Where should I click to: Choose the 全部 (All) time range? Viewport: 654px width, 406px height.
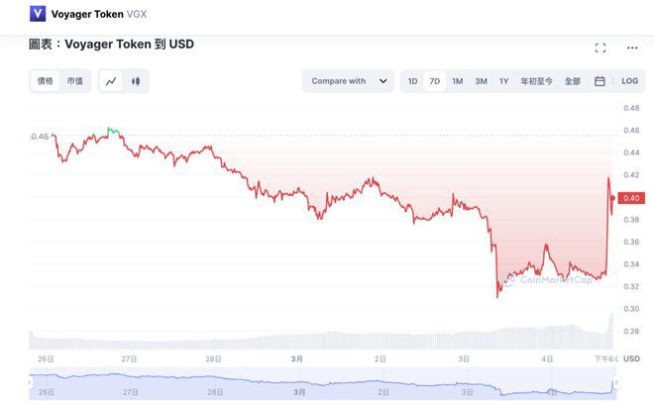(x=573, y=81)
